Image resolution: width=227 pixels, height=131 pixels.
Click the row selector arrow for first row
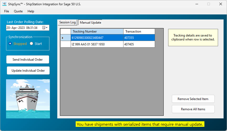(66, 38)
